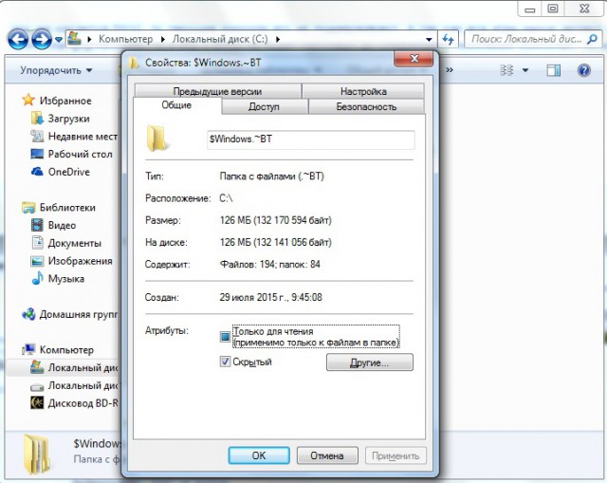Open Недавние места in the sidebar

(x=83, y=137)
